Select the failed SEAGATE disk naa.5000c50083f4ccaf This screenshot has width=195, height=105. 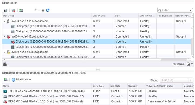coord(98,101)
